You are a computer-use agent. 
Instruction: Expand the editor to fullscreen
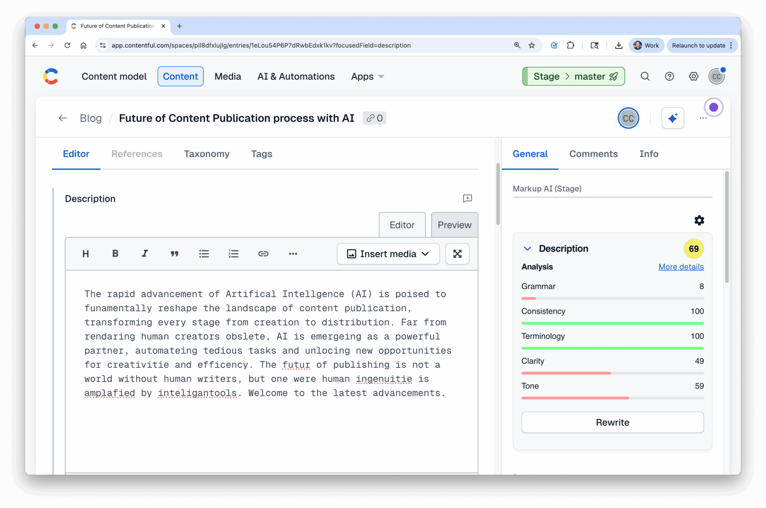click(457, 254)
